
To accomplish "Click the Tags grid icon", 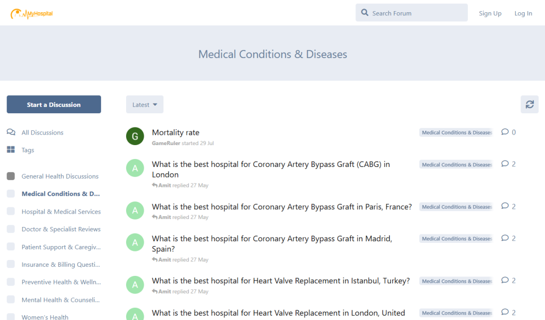I will [x=11, y=150].
